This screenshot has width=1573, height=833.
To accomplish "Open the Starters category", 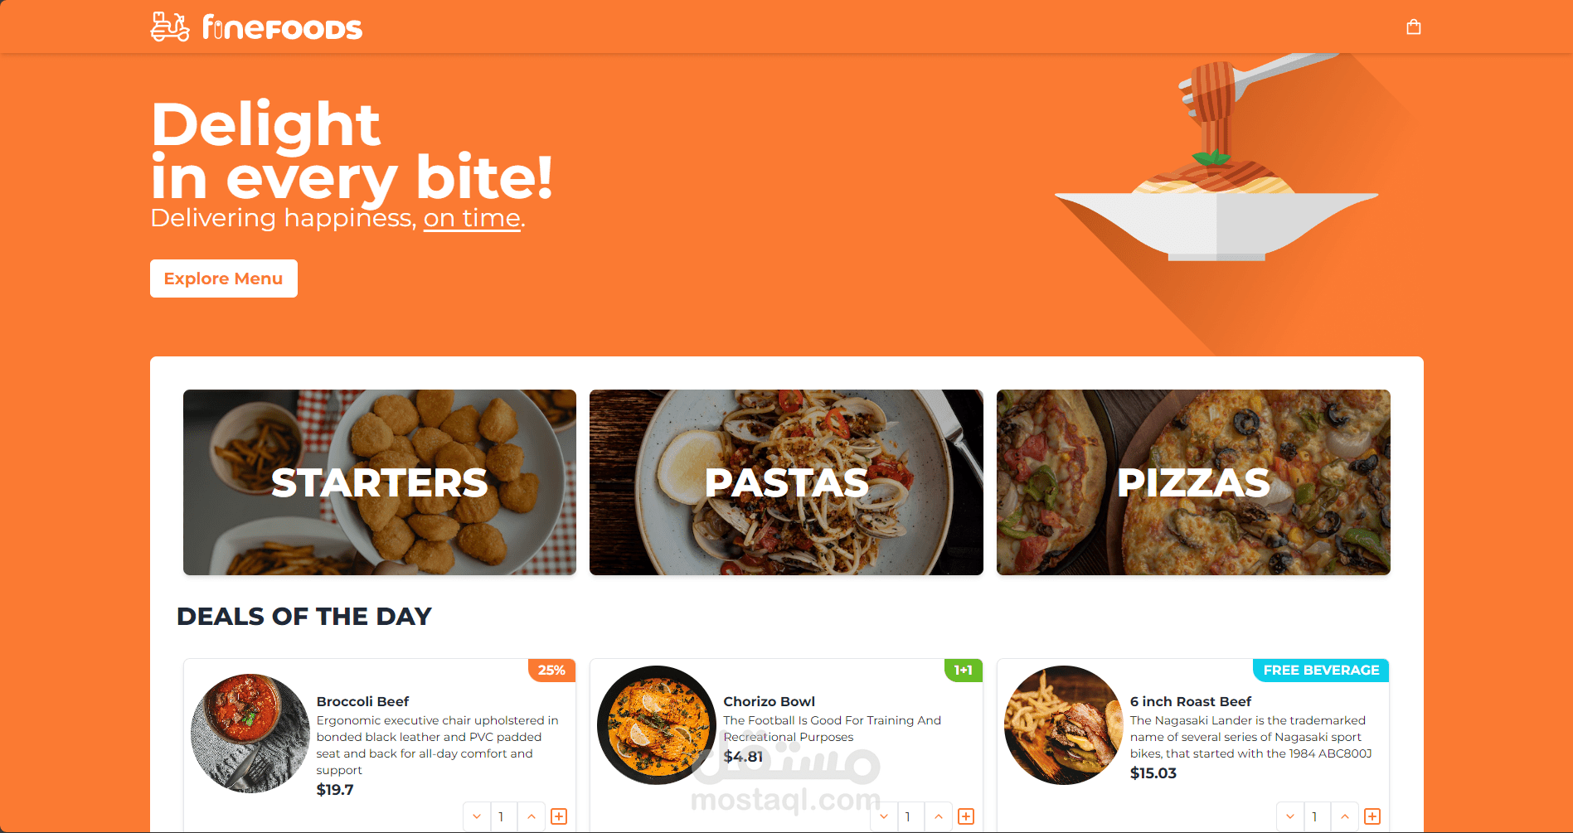I will pyautogui.click(x=380, y=482).
